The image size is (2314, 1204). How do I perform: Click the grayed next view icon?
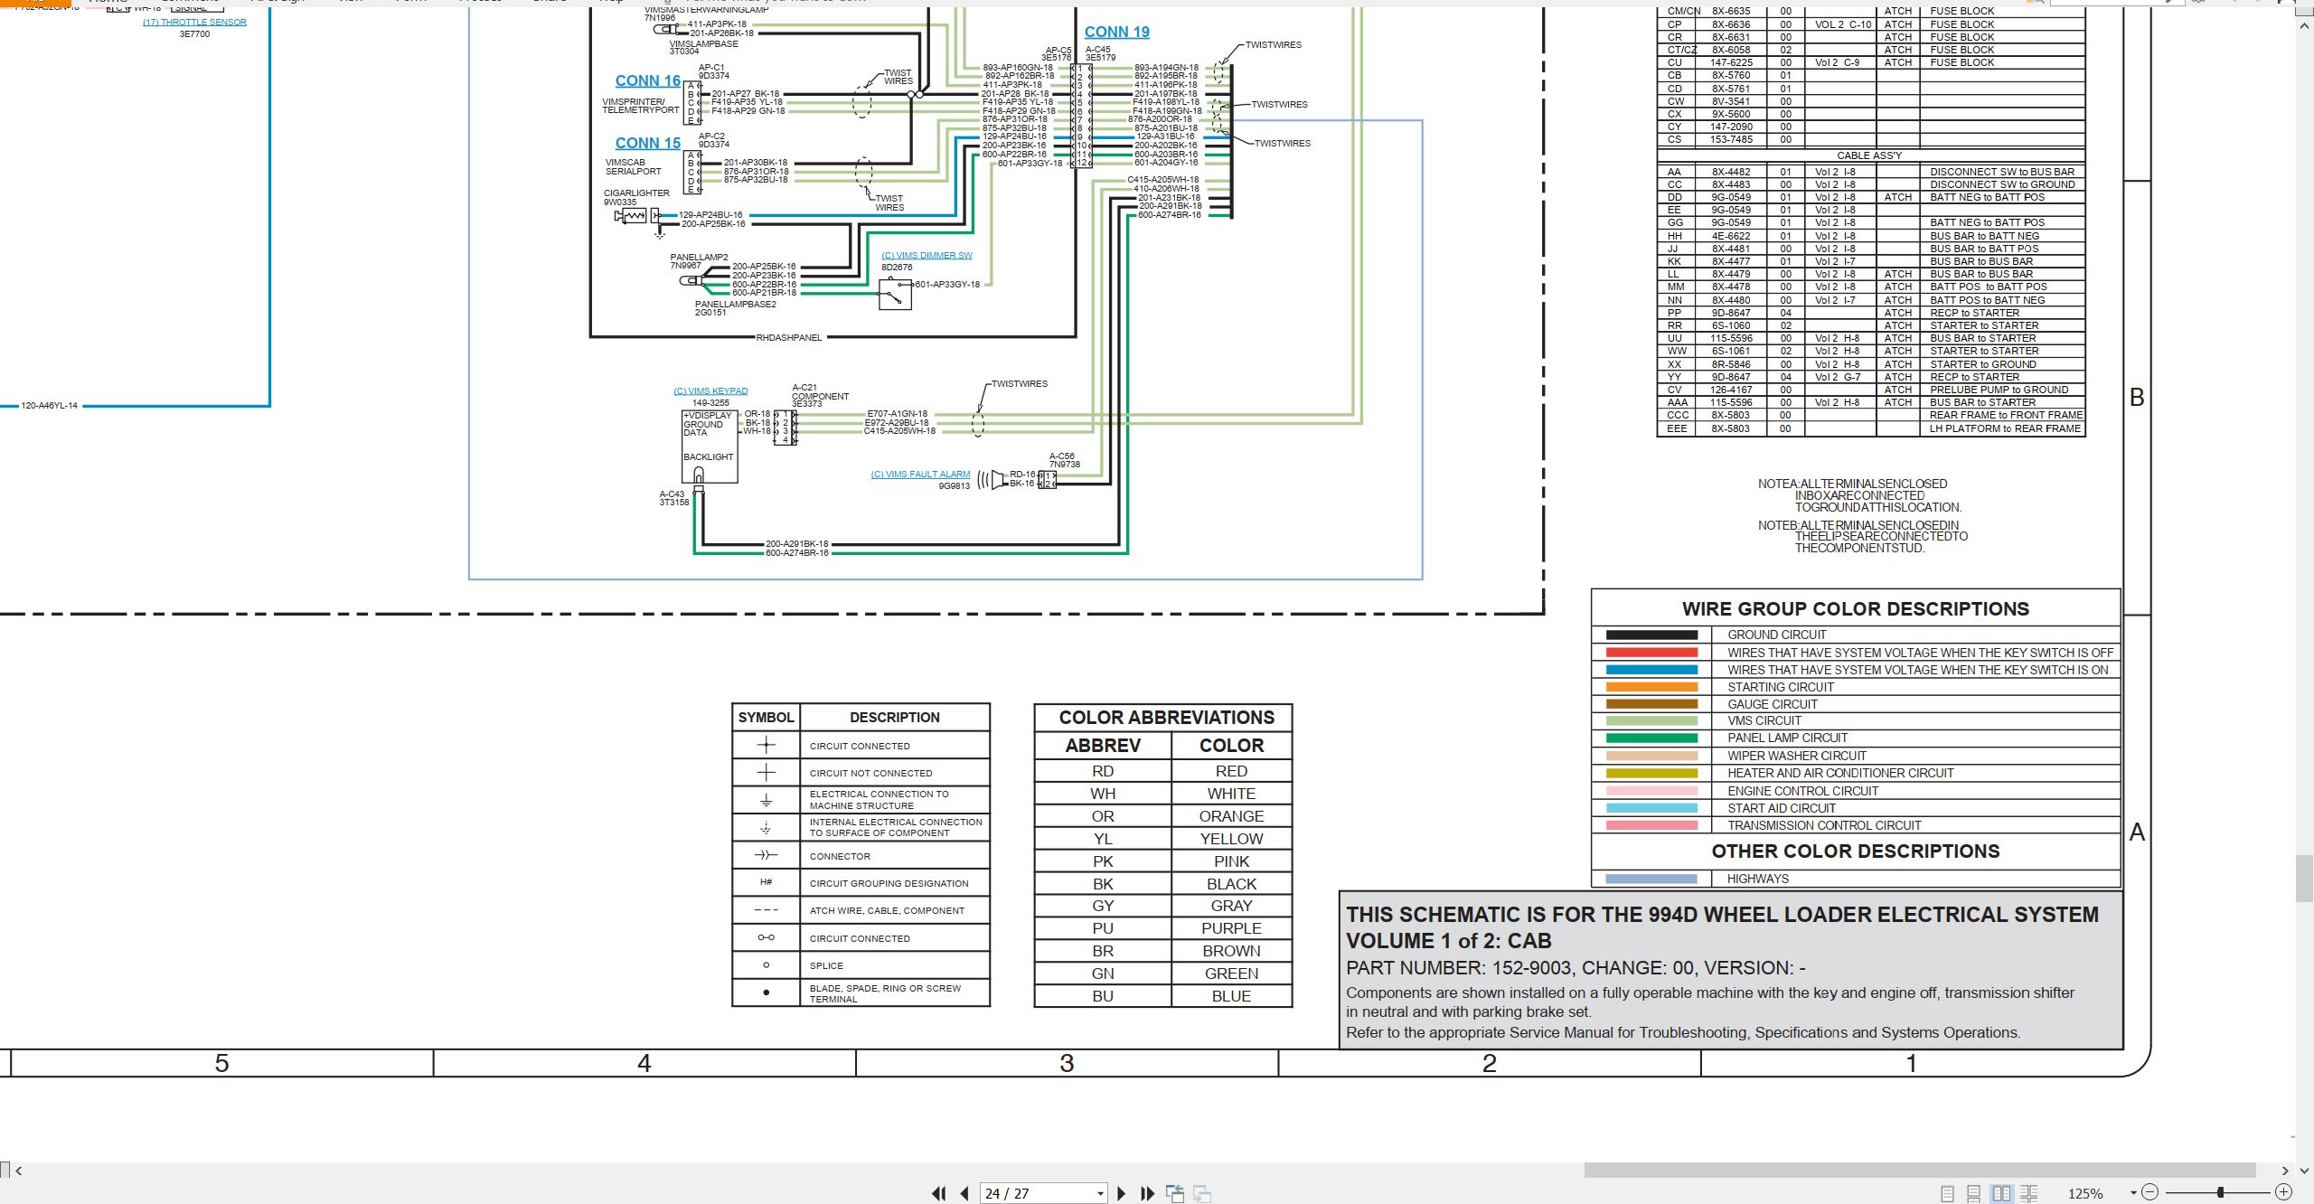(1202, 1193)
